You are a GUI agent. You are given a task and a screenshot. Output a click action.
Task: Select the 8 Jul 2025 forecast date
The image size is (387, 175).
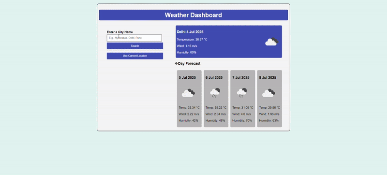pos(268,78)
